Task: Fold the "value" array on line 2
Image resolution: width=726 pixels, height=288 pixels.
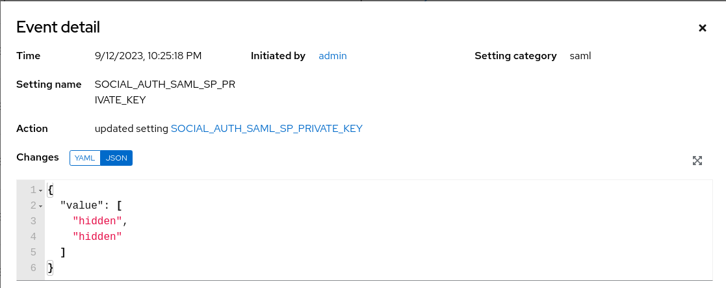Action: coord(40,206)
